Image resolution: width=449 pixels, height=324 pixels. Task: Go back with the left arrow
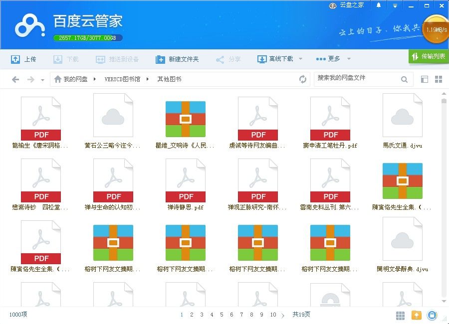(15, 79)
